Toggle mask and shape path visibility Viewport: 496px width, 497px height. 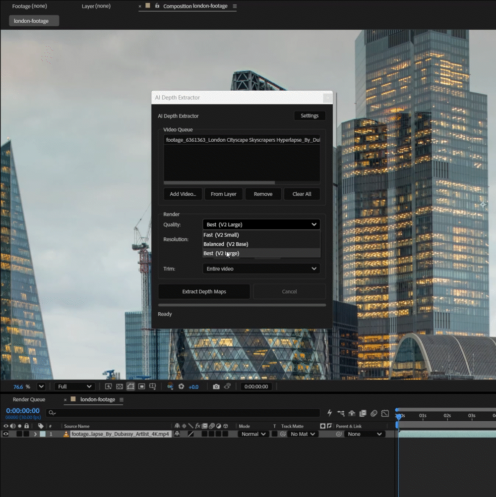(x=130, y=387)
